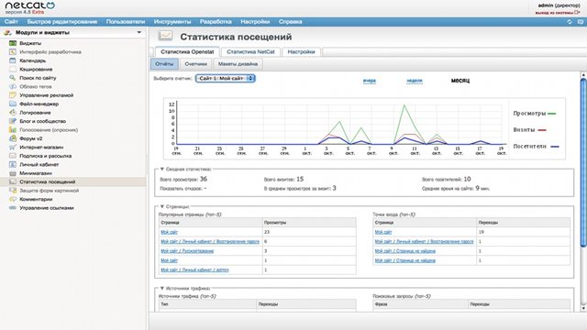587x330 pixels.
Task: Collapse the Страницы section triangle
Action: pos(162,206)
